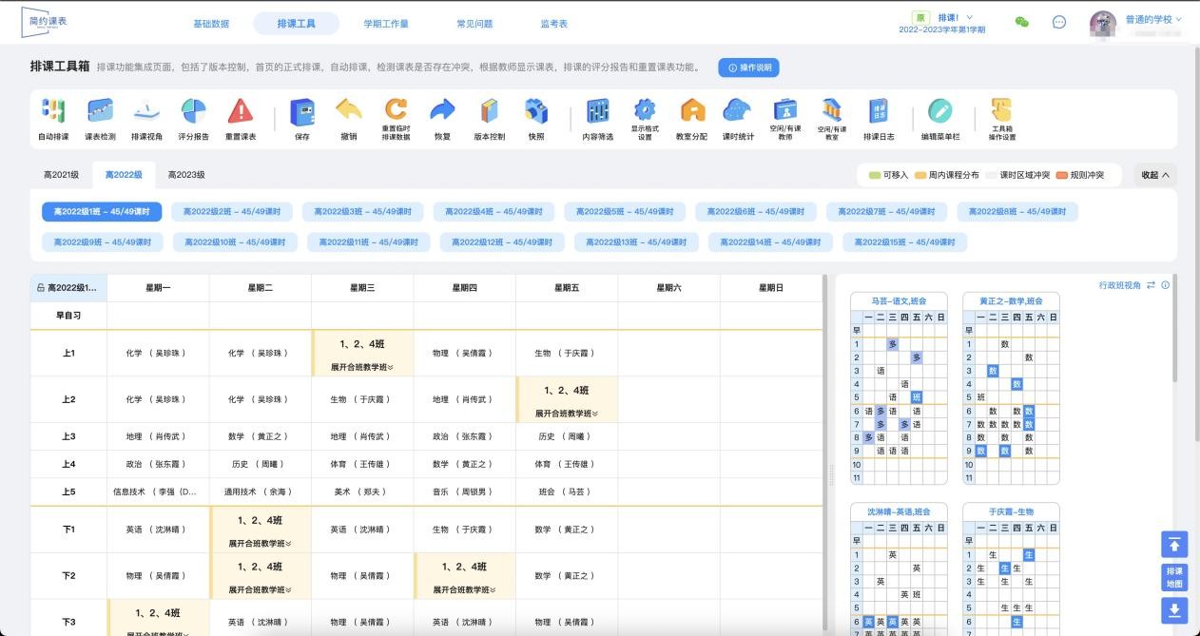Expand 展开合班教学班 in 星期三 上1
The width and height of the screenshot is (1200, 636).
(362, 367)
